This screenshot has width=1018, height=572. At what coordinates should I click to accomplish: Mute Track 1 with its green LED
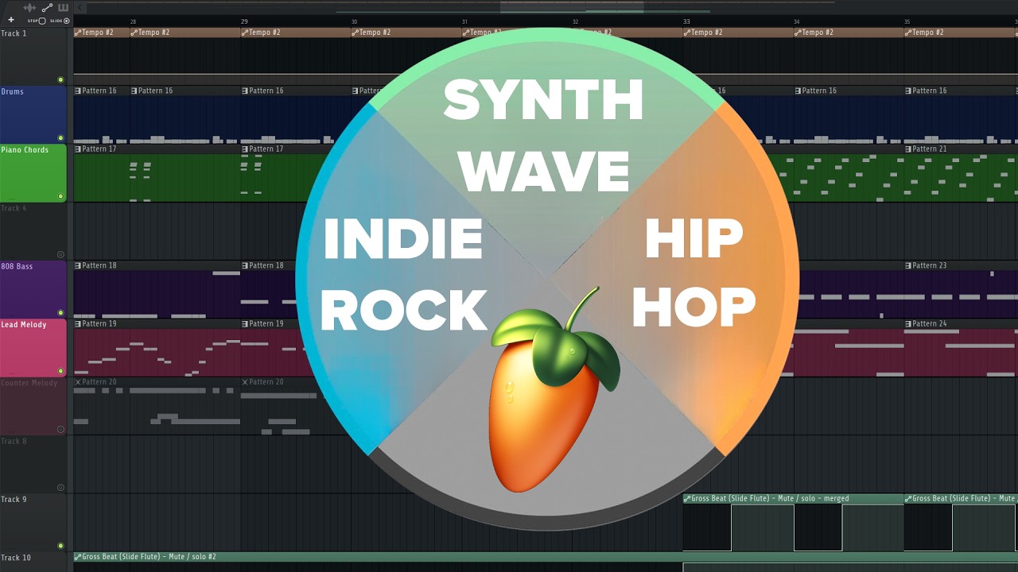coord(60,79)
